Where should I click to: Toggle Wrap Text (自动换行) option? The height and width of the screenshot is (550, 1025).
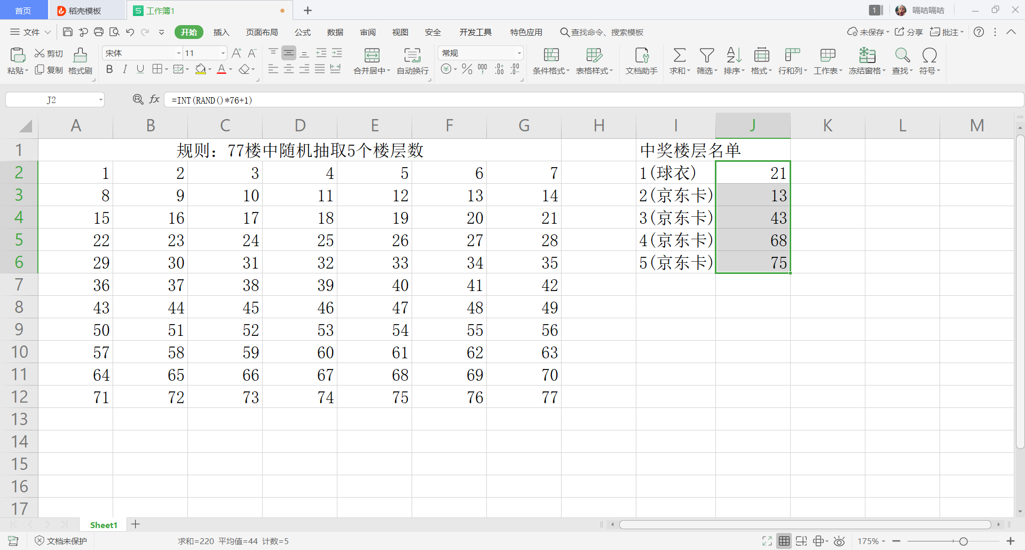[x=412, y=56]
